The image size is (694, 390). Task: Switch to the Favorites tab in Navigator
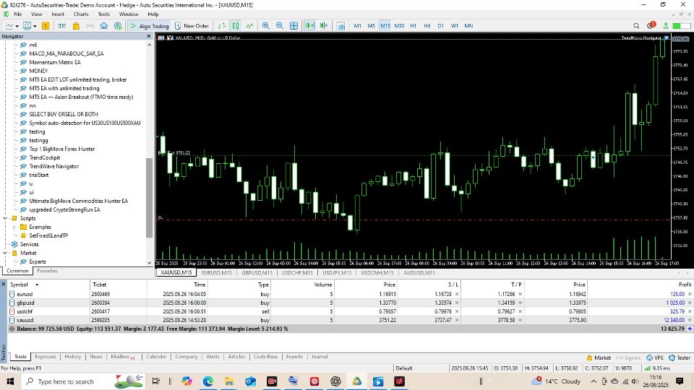pyautogui.click(x=48, y=271)
